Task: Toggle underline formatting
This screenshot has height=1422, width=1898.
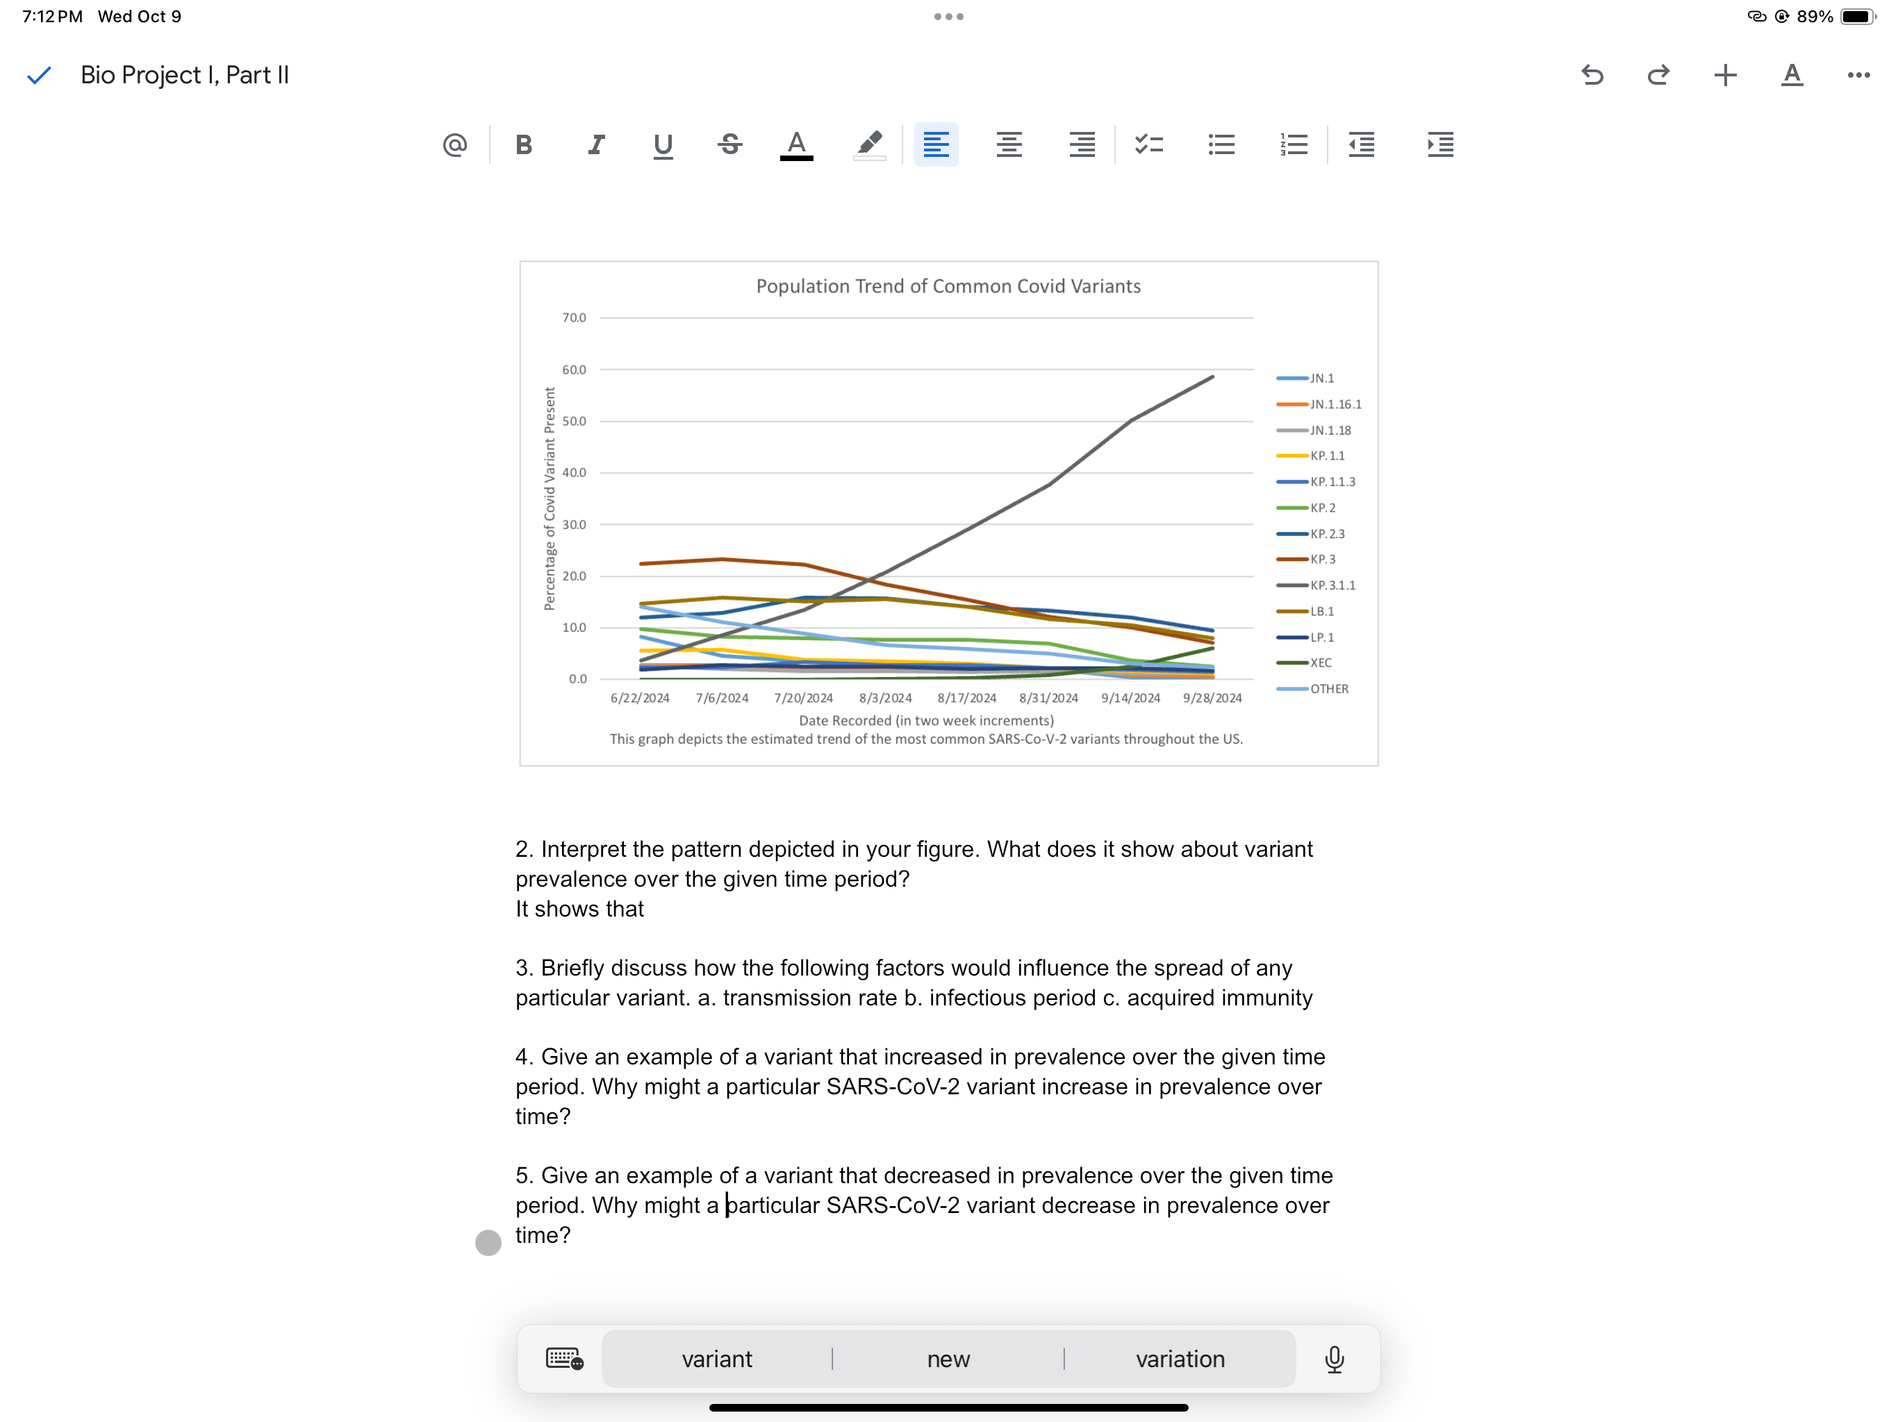Action: (662, 144)
